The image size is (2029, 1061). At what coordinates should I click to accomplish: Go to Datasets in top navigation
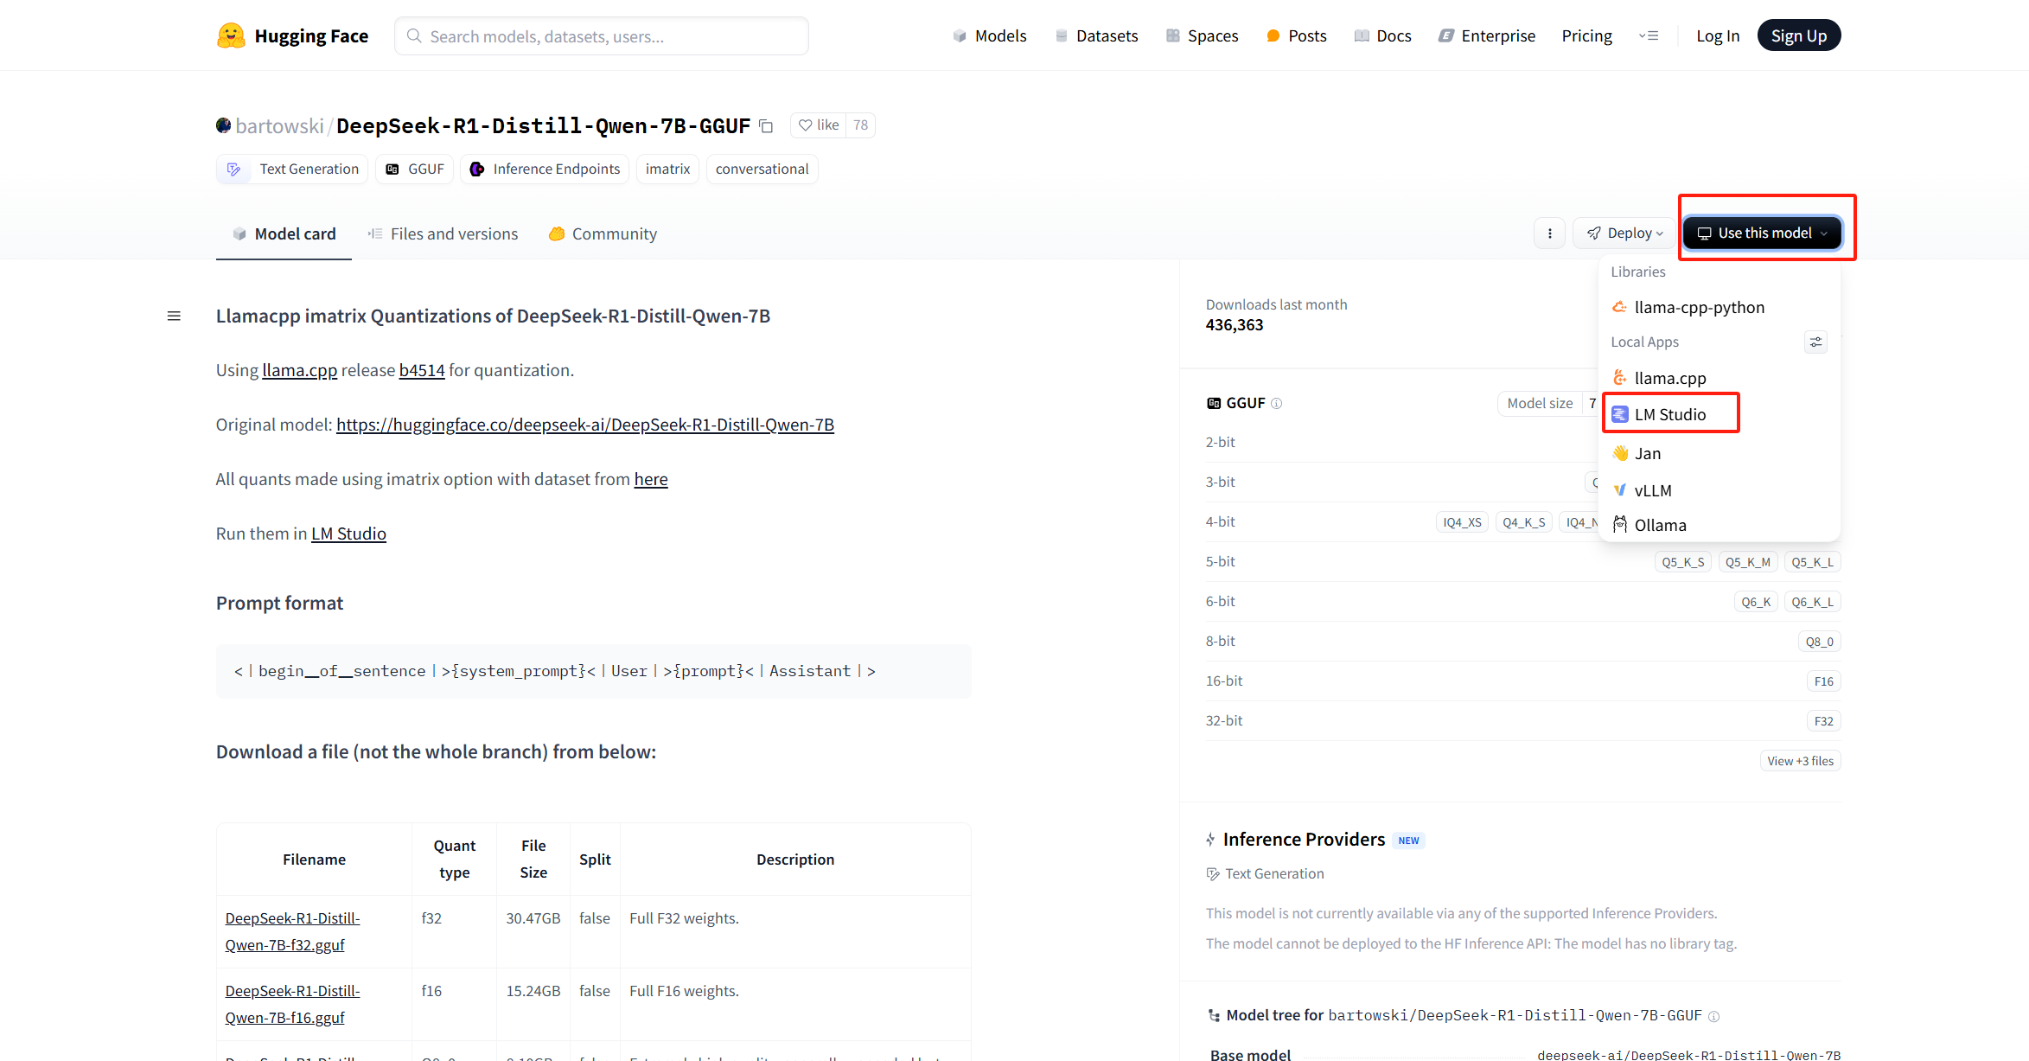point(1096,35)
